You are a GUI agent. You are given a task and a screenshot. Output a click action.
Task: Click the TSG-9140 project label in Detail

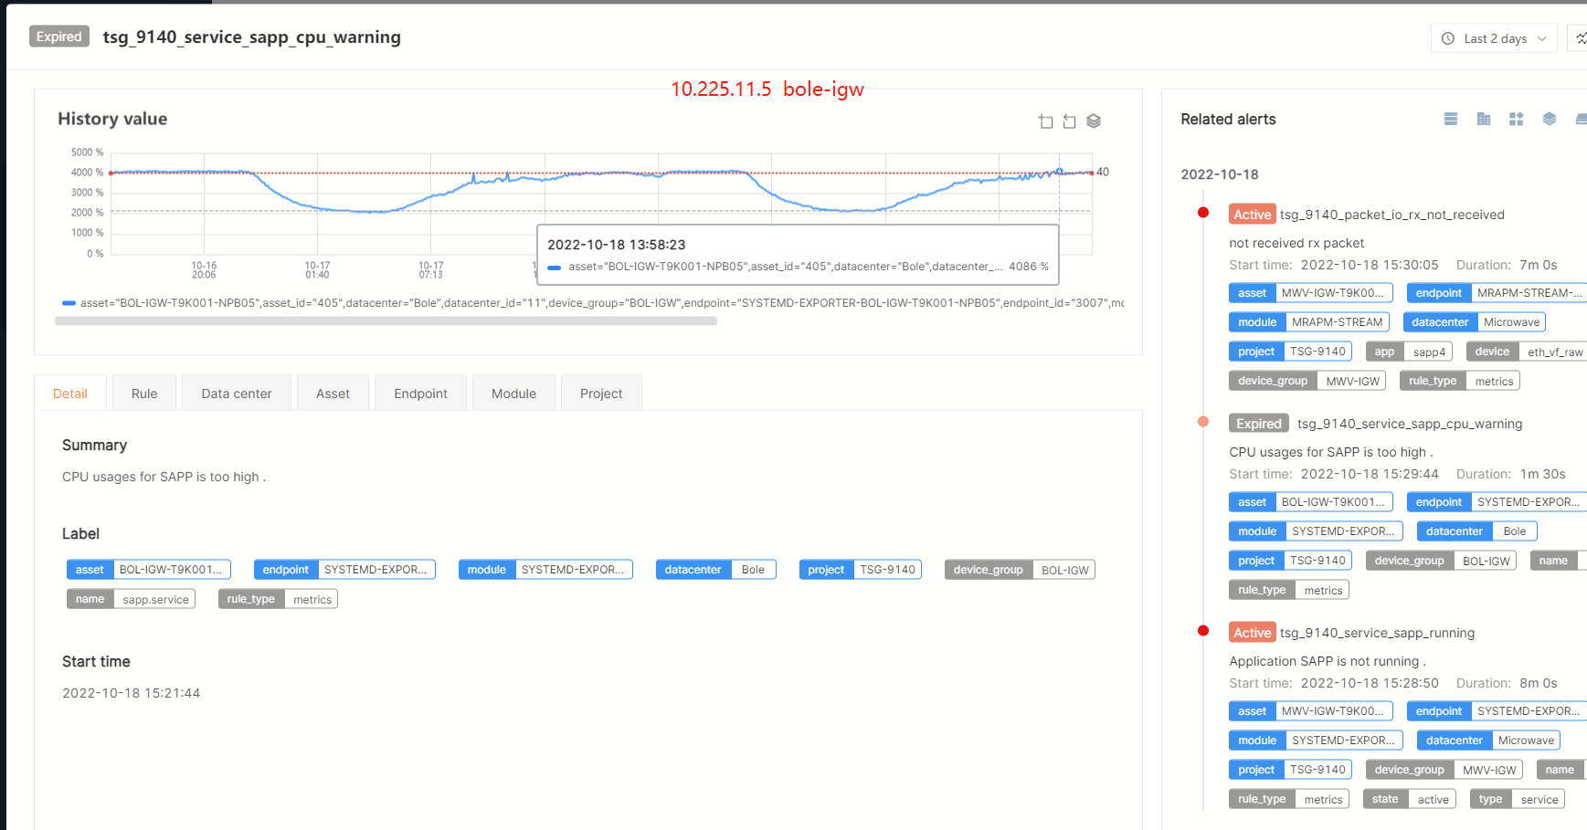click(x=860, y=570)
